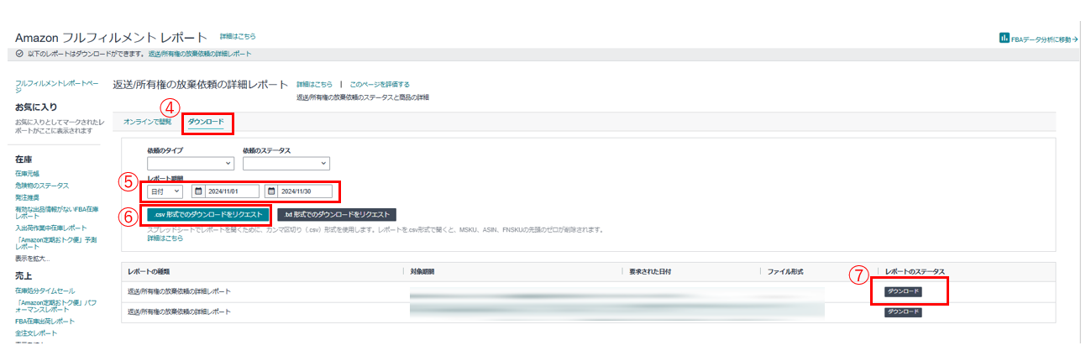Click the レポートのステータス column header
The image size is (1086, 356).
click(x=915, y=272)
